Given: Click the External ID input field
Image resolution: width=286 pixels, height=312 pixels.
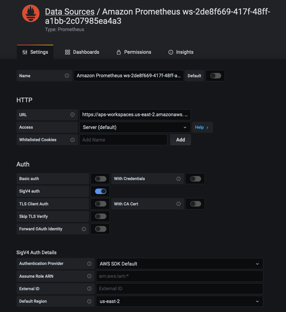Looking at the screenshot, I should coord(180,289).
